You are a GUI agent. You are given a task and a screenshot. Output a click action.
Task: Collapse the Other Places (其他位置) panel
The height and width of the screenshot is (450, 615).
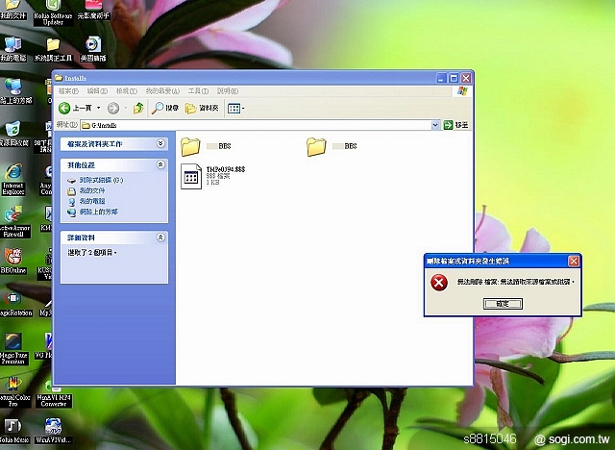160,165
